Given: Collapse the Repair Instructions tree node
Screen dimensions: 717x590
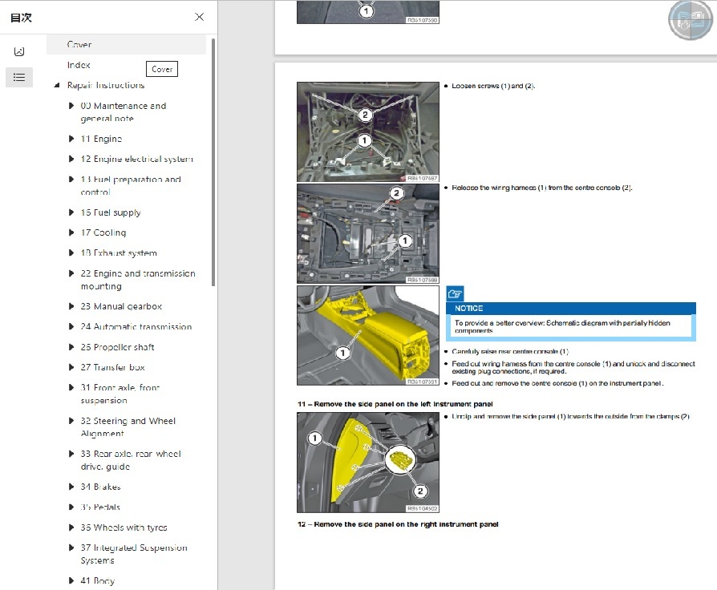Looking at the screenshot, I should (57, 86).
